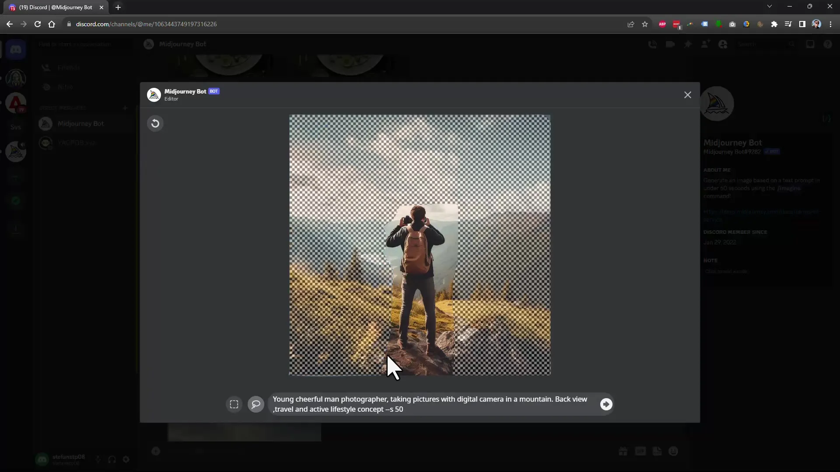This screenshot has width=840, height=472.
Task: Click the Download apps icon in sidebar
Action: click(16, 229)
